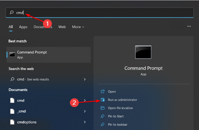Click the Open file location folder icon
This screenshot has height=130, width=199.
103,108
